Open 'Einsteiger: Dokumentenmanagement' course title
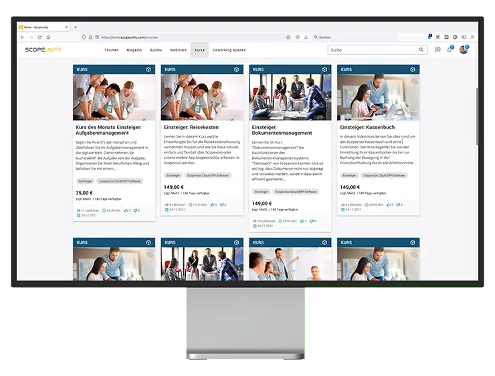Viewport: 495px width, 376px height. pos(282,130)
